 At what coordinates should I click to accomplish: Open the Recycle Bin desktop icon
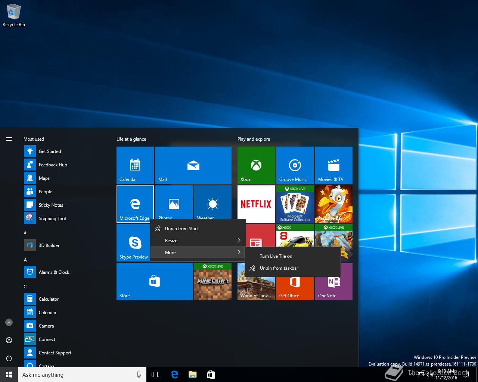point(13,16)
